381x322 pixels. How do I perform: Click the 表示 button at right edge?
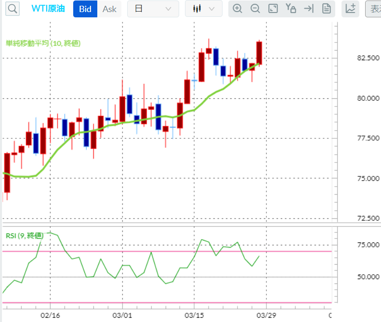point(373,9)
